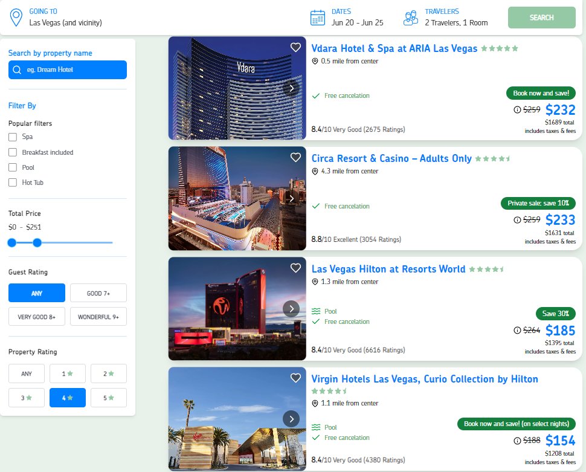This screenshot has width=586, height=472.
Task: Filter by 2 star property rating
Action: 109,373
